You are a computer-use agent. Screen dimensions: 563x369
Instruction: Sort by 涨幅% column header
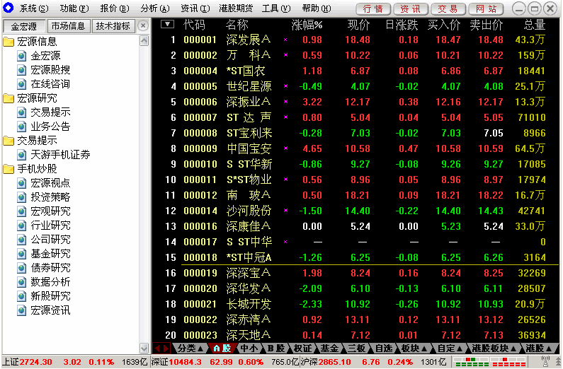click(307, 25)
